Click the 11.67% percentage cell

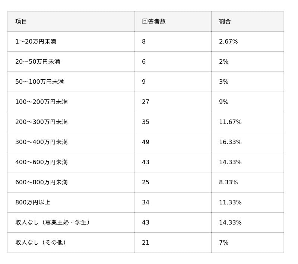(x=230, y=122)
